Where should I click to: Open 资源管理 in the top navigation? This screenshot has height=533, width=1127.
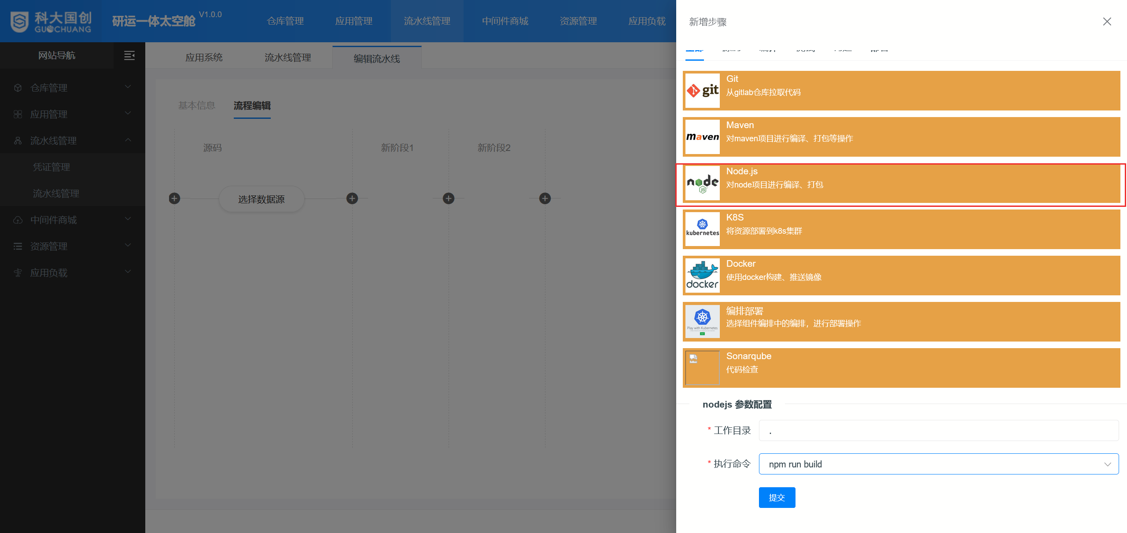578,21
